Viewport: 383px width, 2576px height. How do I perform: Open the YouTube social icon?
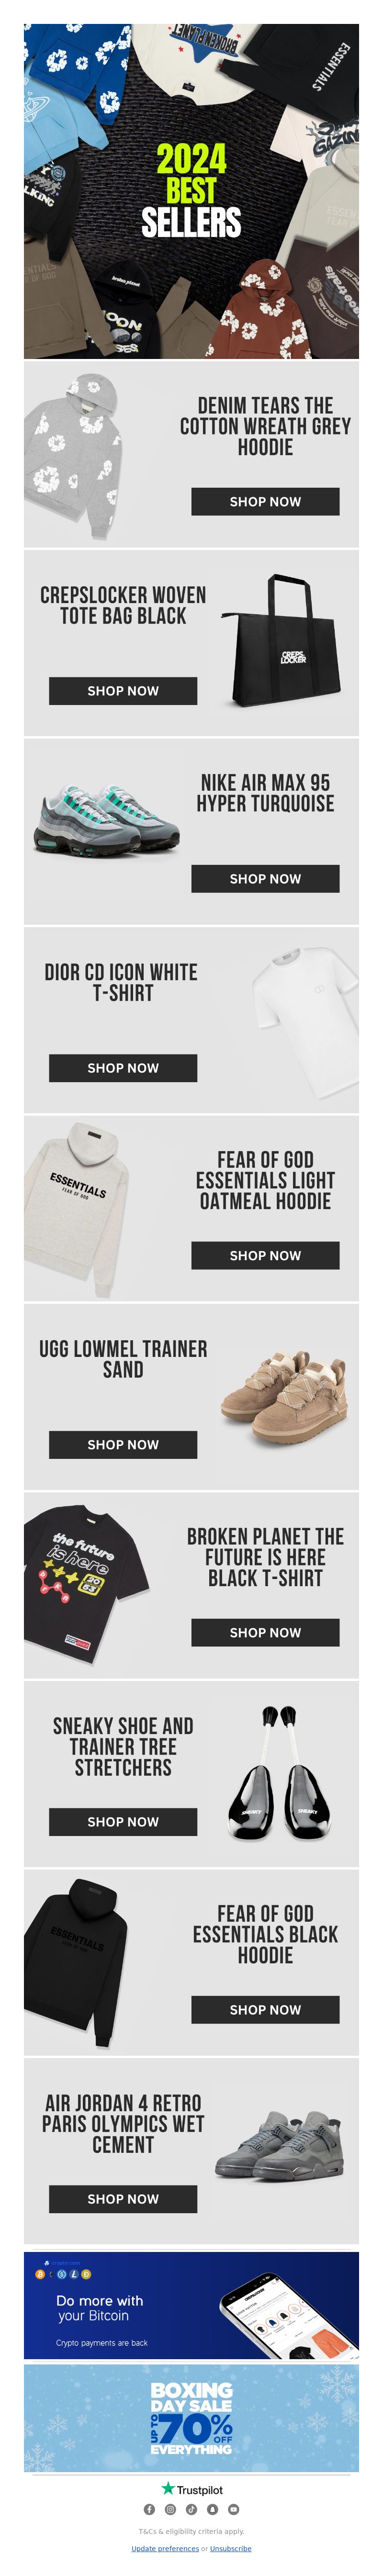point(233,2509)
